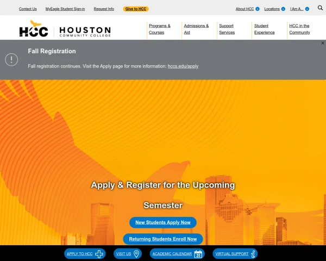The image size is (326, 261).
Task: Click the calendar icon on Academic Calendar
Action: coord(198,254)
